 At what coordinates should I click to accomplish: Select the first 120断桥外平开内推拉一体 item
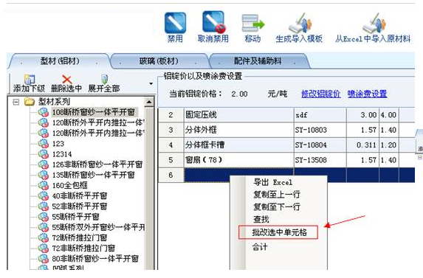click(x=98, y=122)
